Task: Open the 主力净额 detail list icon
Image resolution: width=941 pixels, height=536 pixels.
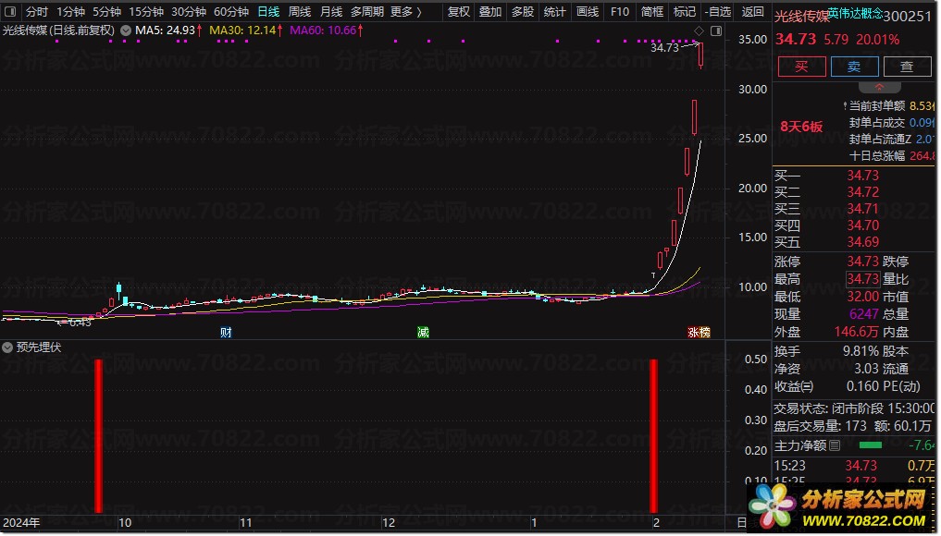Action: click(835, 445)
